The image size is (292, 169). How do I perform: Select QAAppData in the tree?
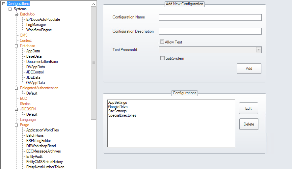(x=35, y=83)
